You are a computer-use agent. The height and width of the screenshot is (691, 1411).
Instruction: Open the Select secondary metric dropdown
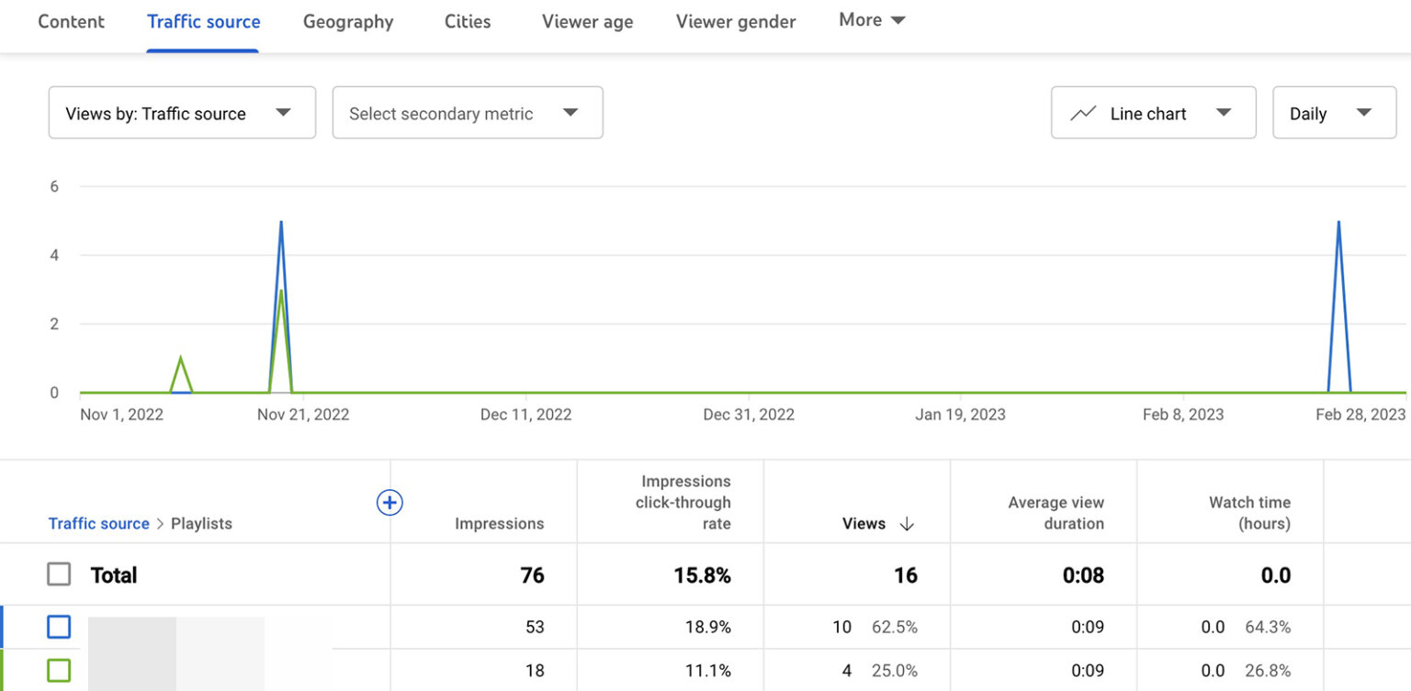click(467, 112)
